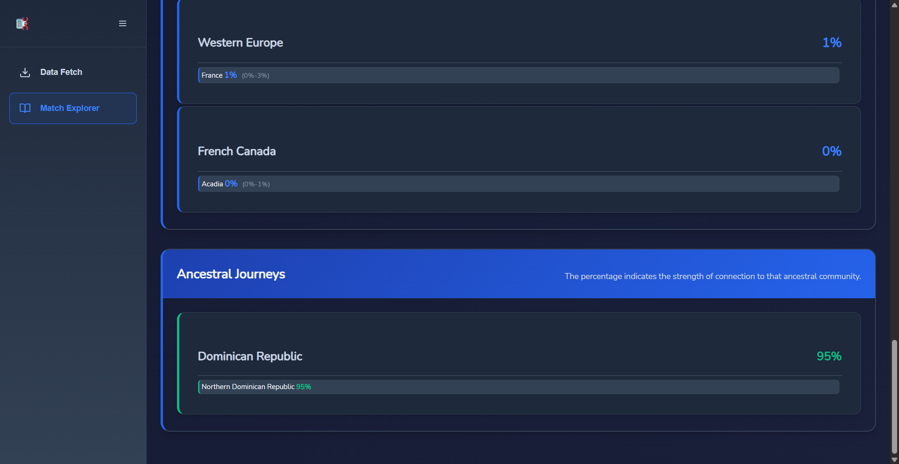Click the 1% indicator for Western Europe
899x464 pixels.
tap(832, 43)
